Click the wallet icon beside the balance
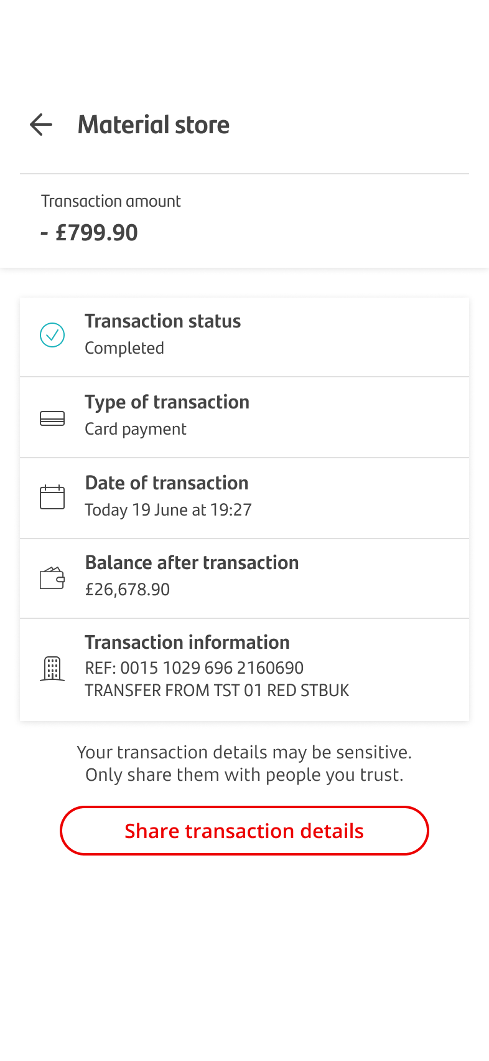The width and height of the screenshot is (489, 1061). click(x=52, y=578)
